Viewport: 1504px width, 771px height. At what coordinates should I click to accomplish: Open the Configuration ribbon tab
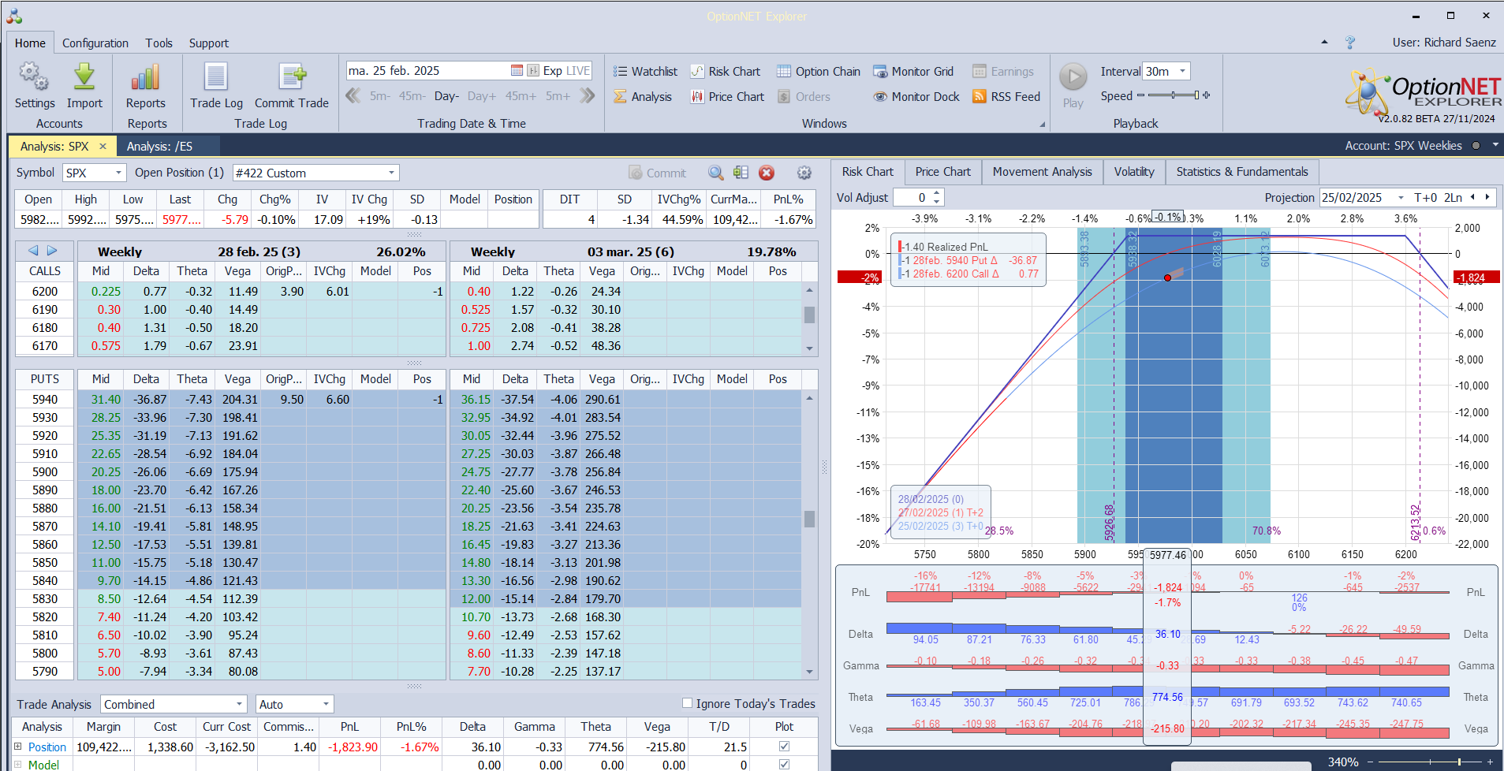95,43
